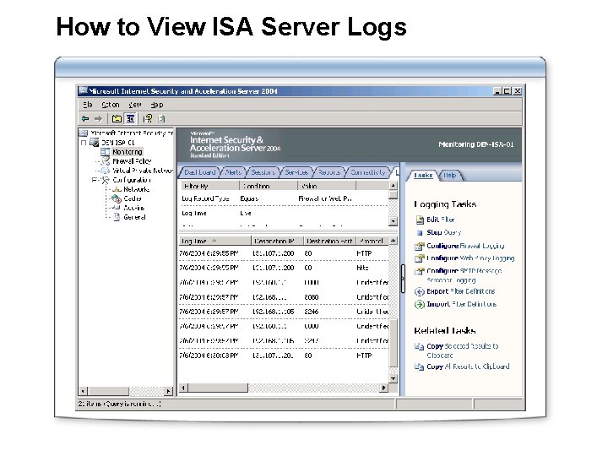Click Copy All Results to Clipboard link

[468, 366]
